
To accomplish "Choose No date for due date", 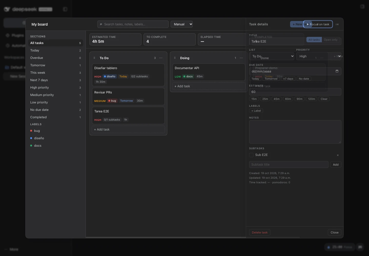I will 304,79.
